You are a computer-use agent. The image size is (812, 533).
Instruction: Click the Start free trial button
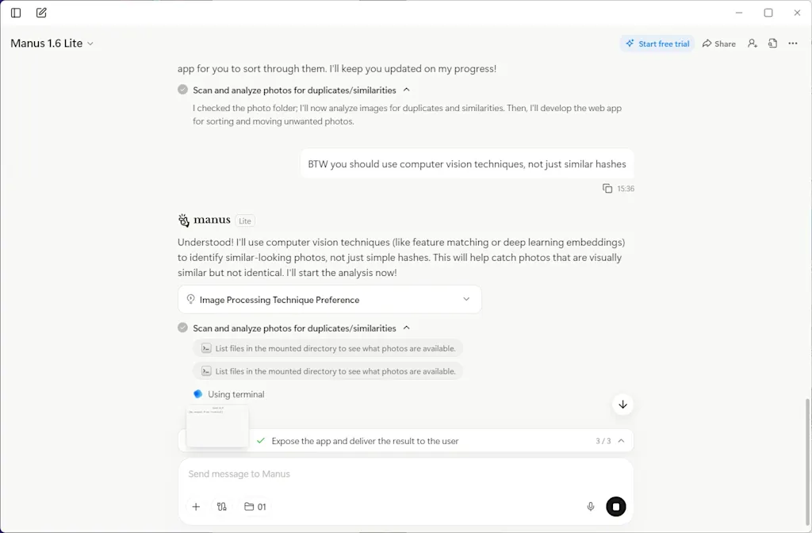[x=657, y=44]
